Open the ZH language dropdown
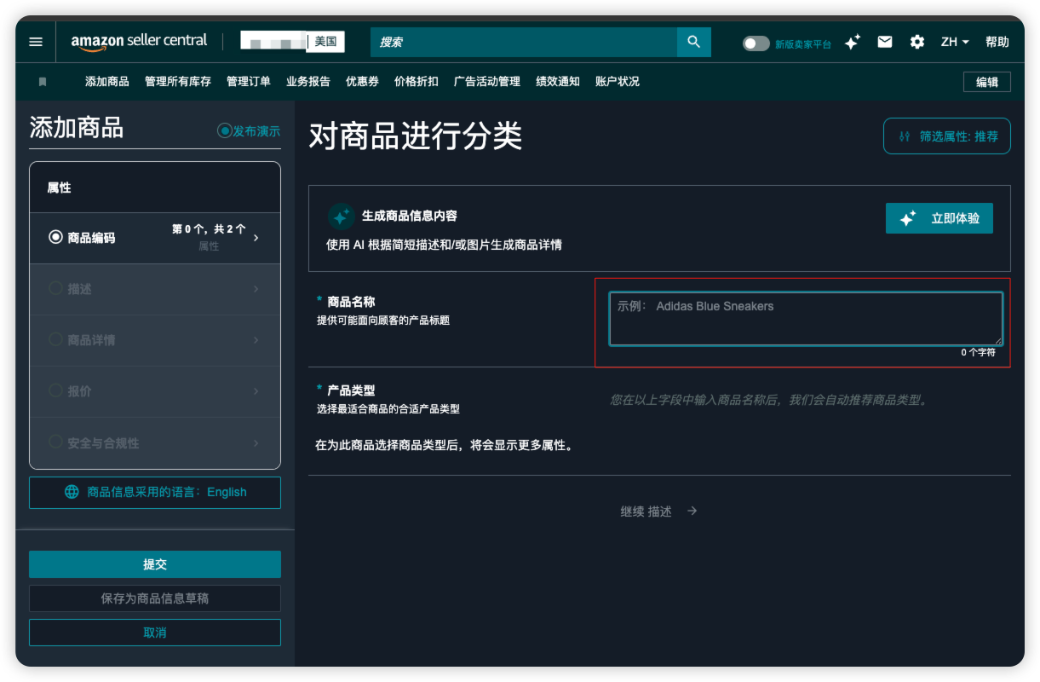The width and height of the screenshot is (1040, 682). click(x=955, y=42)
